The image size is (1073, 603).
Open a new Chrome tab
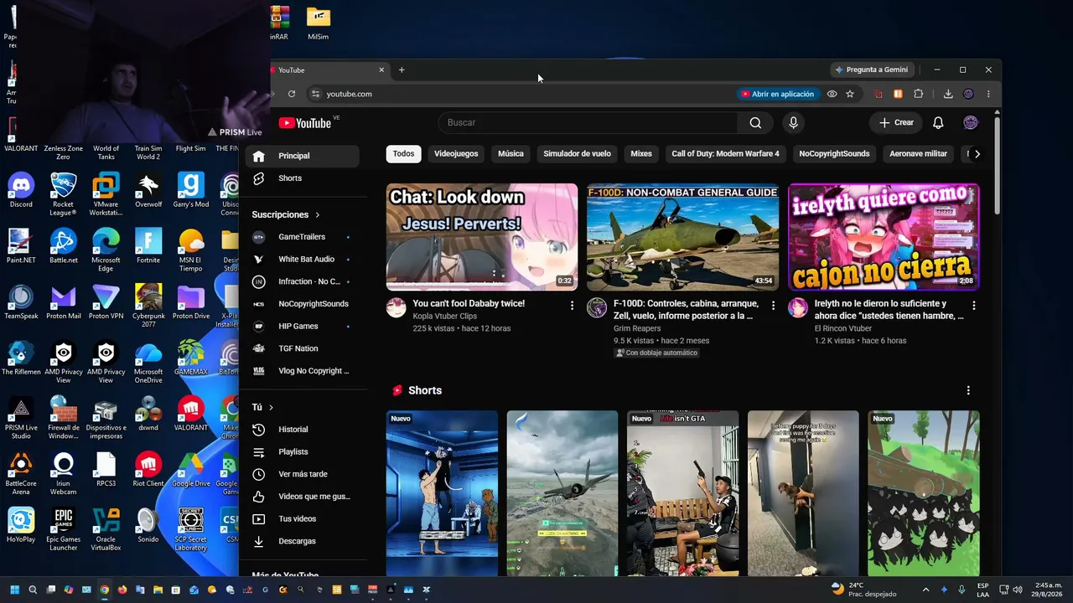pyautogui.click(x=402, y=70)
